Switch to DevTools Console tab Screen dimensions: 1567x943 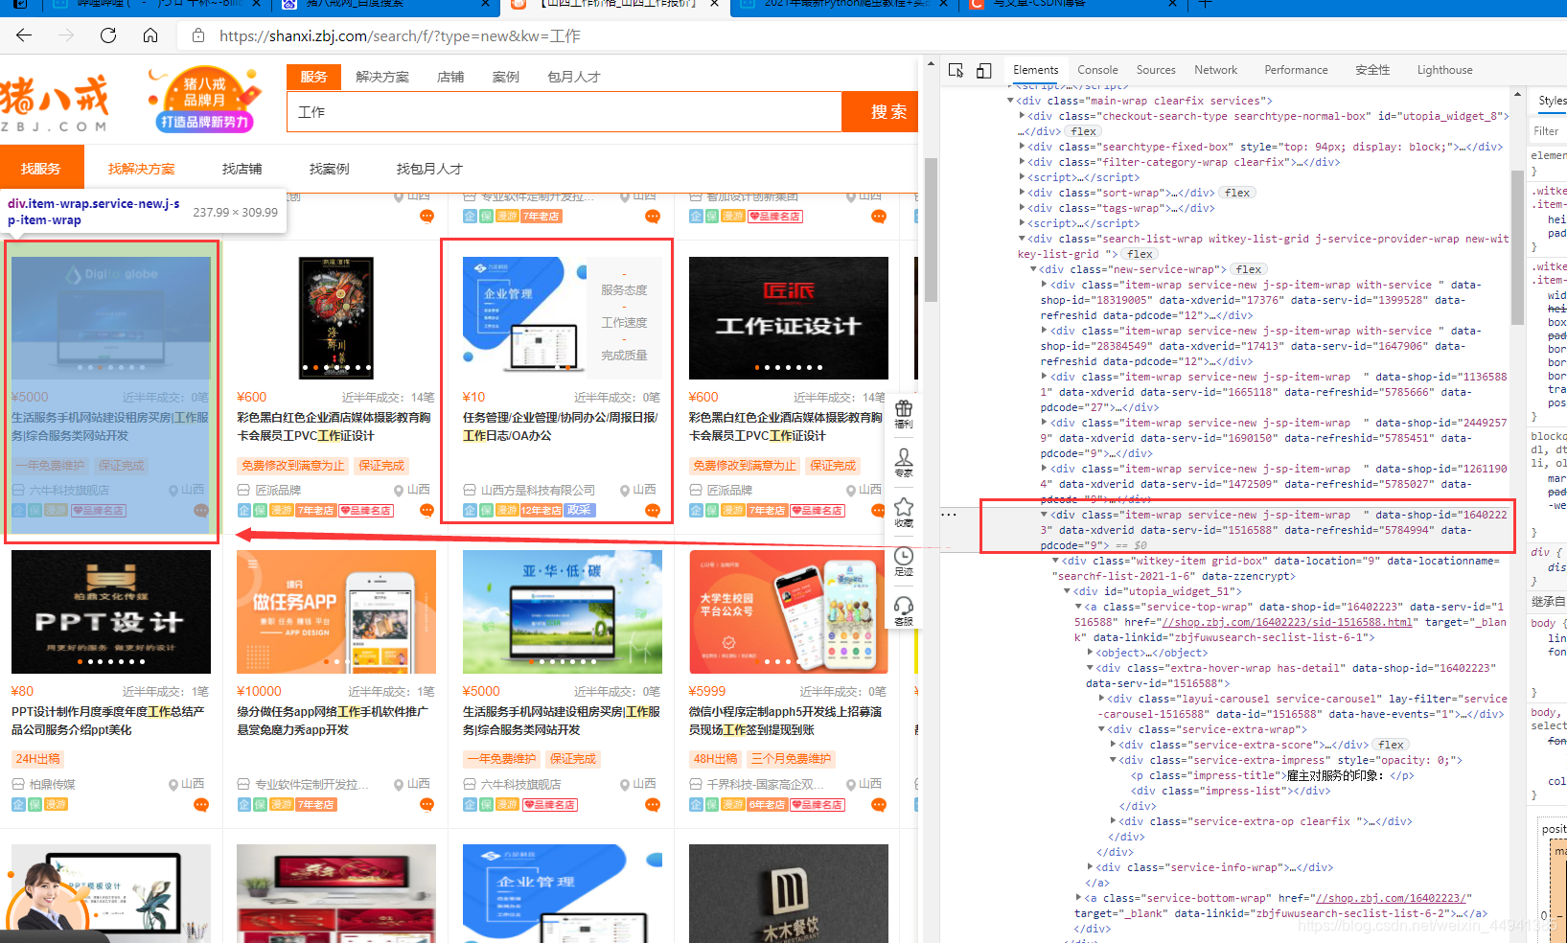[x=1097, y=70]
